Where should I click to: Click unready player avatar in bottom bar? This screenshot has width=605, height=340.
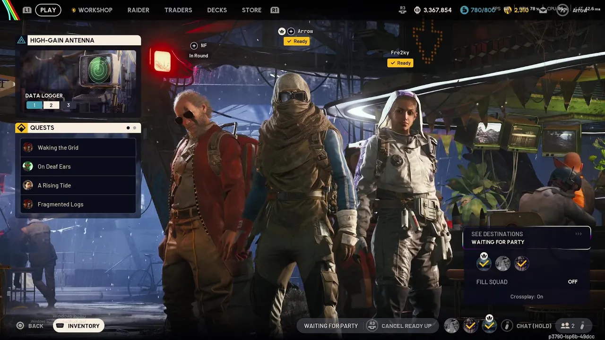[451, 326]
